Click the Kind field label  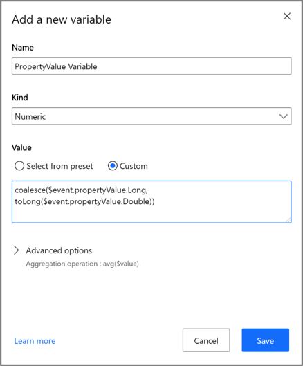(x=20, y=98)
